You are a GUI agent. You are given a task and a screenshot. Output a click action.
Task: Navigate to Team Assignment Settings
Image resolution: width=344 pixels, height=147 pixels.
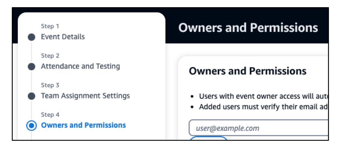[85, 96]
